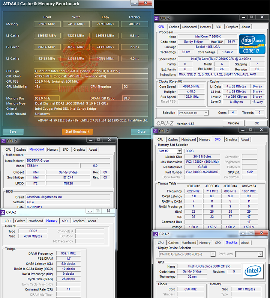Select About tab in Graphics CPU-Z window
This screenshot has height=298, width=270.
[245, 243]
